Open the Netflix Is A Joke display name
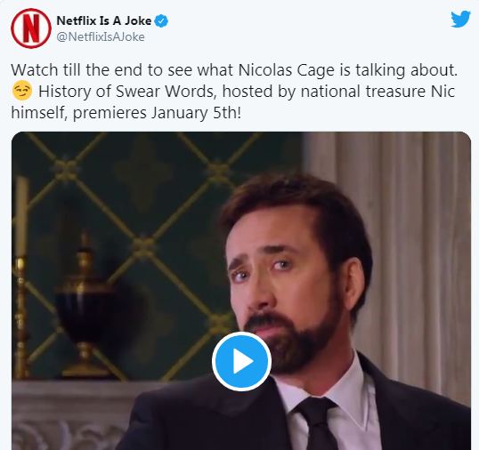Viewport: 479px width, 450px height. 104,20
